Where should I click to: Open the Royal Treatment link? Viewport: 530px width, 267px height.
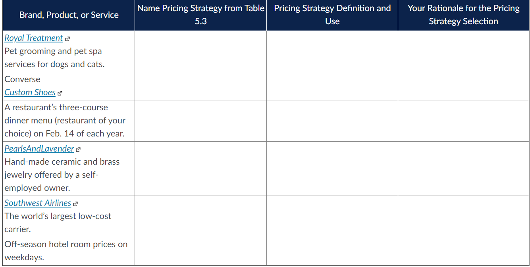(34, 38)
